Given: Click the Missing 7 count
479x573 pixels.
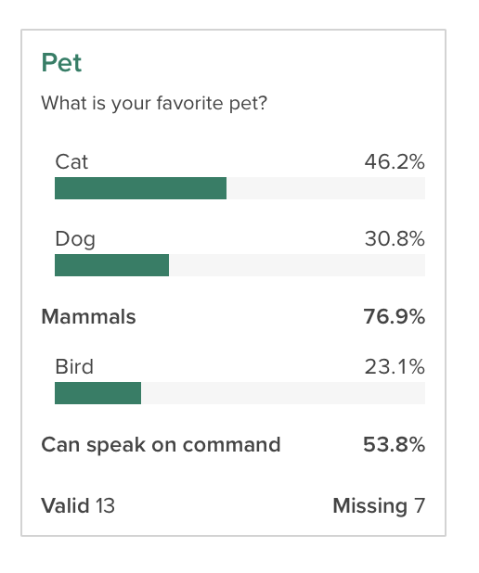Looking at the screenshot, I should click(379, 506).
